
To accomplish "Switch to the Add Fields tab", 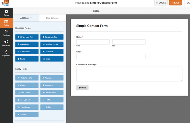I will [26, 18].
